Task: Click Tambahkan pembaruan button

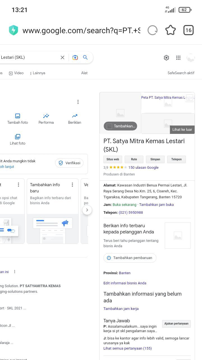Action: point(130,258)
